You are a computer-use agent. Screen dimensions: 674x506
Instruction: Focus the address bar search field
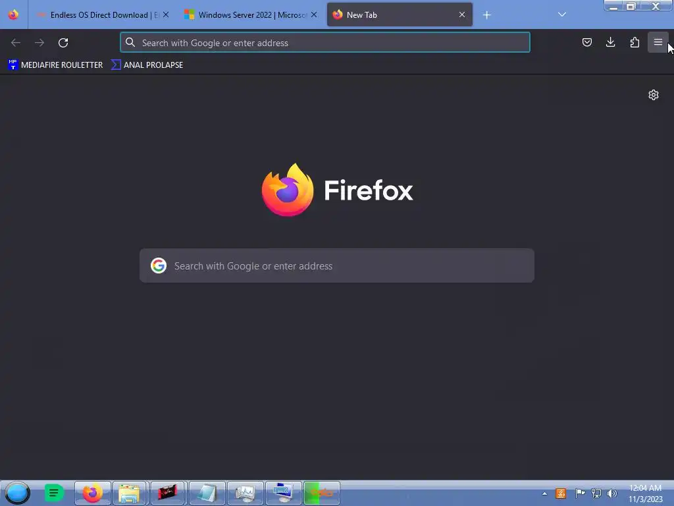(x=325, y=43)
